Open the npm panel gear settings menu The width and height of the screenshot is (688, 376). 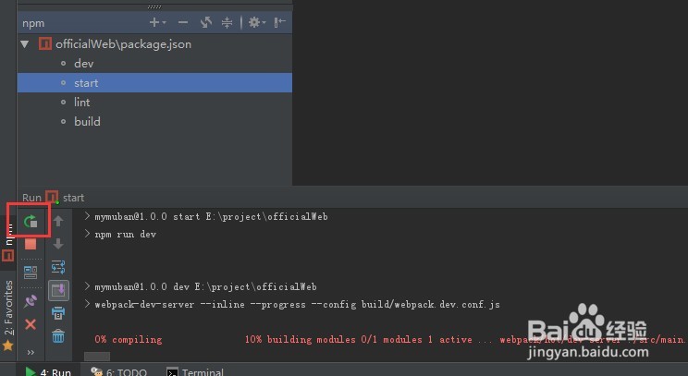click(257, 22)
